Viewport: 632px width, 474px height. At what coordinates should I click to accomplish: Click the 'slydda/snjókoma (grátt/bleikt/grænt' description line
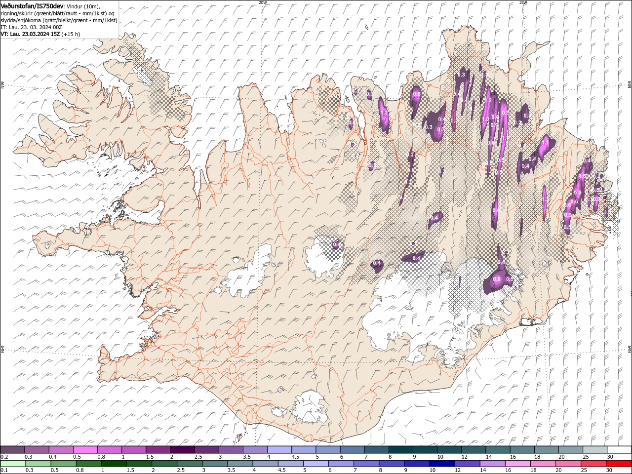coord(59,20)
